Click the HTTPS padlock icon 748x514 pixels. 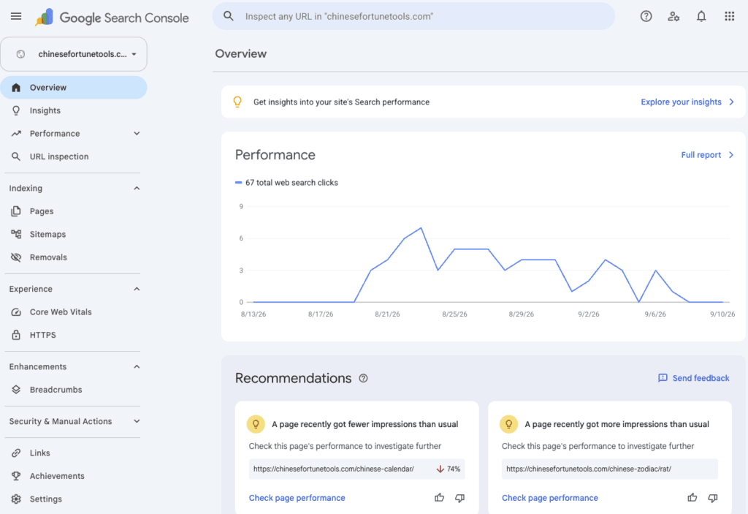[16, 335]
